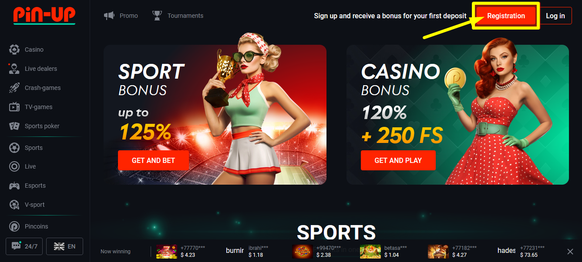
Task: Click the V-sport icon in sidebar
Action: coord(14,205)
